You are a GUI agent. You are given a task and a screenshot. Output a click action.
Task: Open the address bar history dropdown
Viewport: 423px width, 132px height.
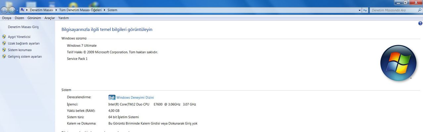360,10
